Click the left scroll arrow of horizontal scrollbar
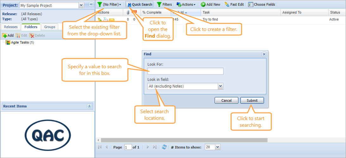346x158 pixels. [98, 140]
